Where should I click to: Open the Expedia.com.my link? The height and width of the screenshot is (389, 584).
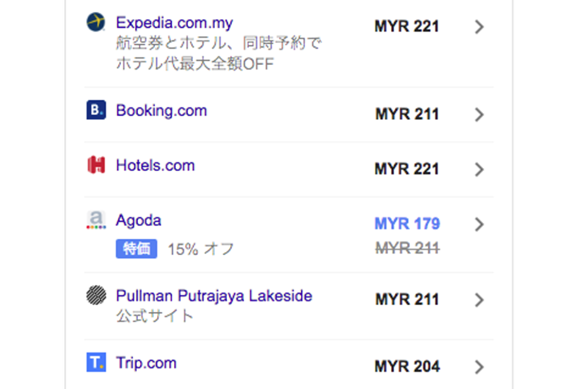174,23
